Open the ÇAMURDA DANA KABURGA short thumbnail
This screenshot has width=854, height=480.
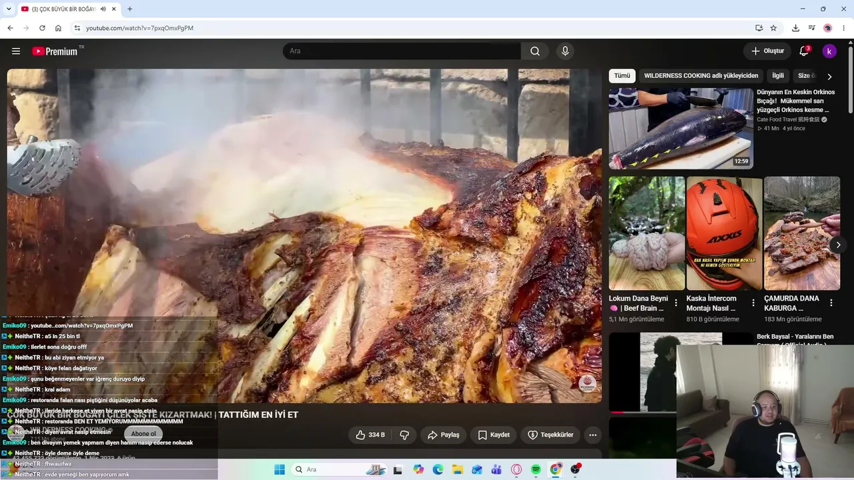click(x=802, y=233)
